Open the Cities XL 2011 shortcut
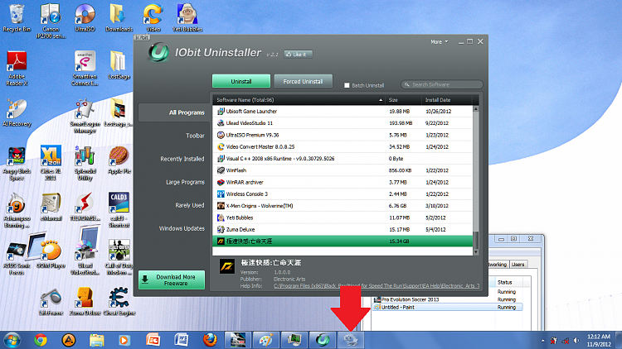Viewport: 622px width, 349px height. click(x=51, y=163)
